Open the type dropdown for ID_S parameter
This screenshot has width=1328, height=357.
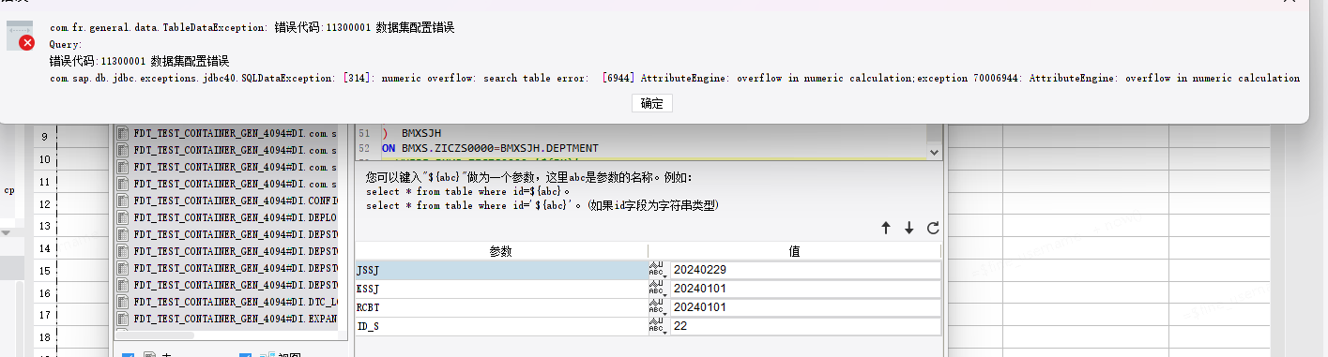(657, 326)
